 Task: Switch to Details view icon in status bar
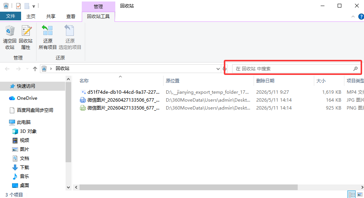tap(352, 195)
